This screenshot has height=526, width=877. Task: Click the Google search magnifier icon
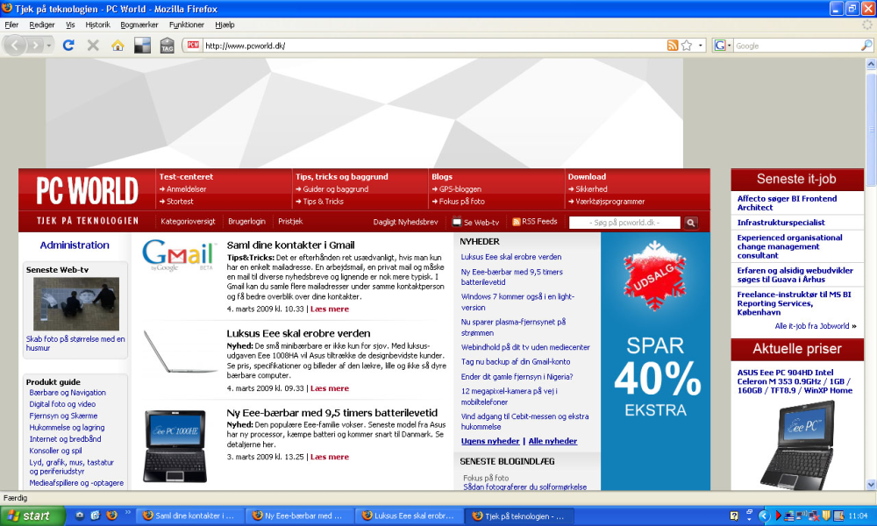click(866, 46)
